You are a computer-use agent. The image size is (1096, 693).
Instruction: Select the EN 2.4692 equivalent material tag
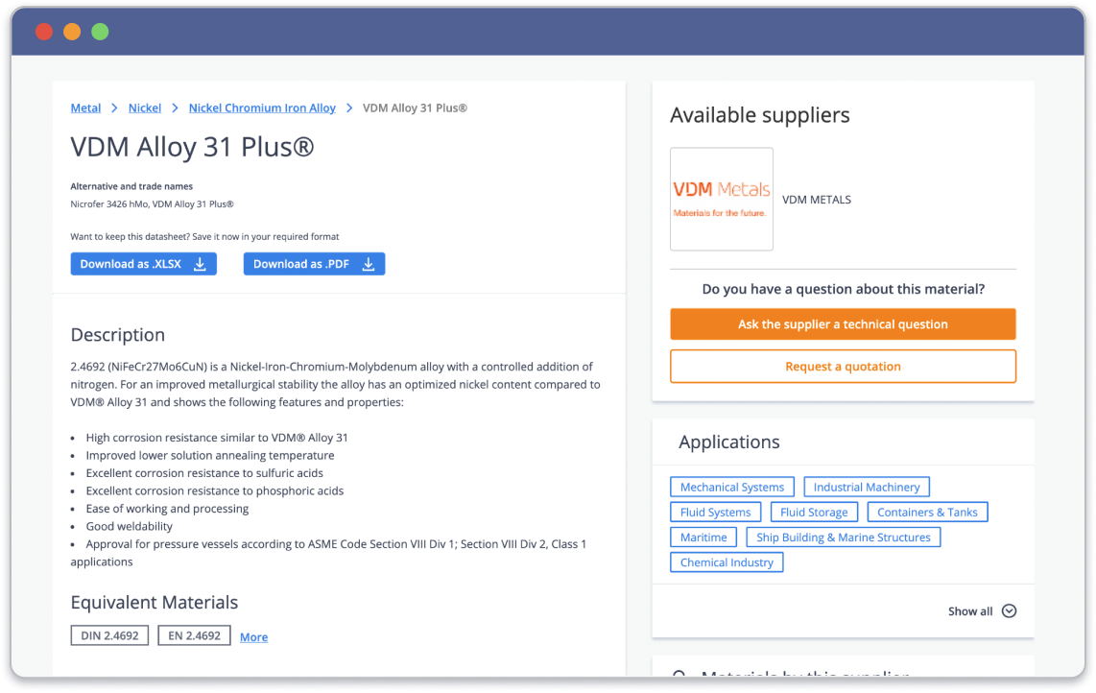(x=194, y=635)
